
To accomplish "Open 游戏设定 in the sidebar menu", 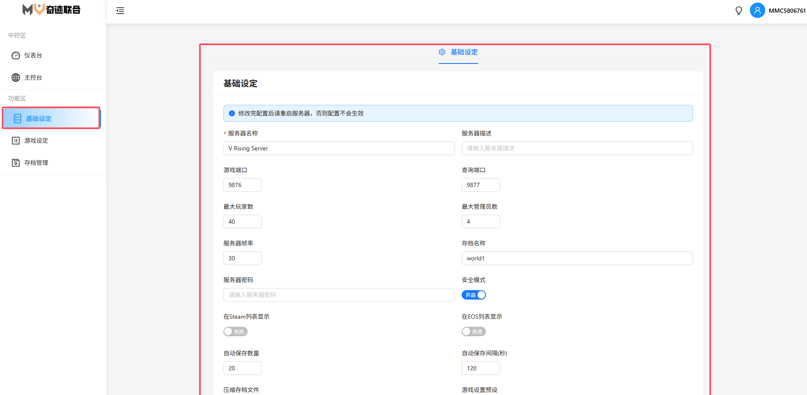I will pyautogui.click(x=36, y=141).
